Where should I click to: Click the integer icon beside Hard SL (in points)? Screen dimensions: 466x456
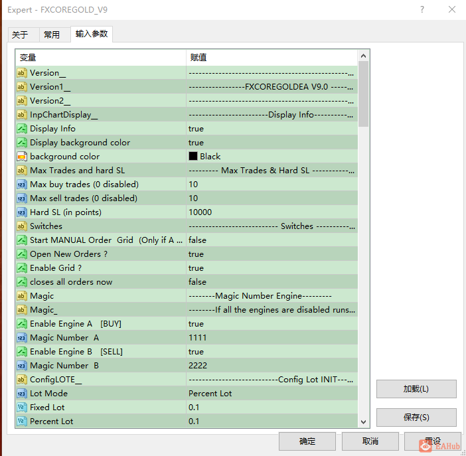coord(22,212)
